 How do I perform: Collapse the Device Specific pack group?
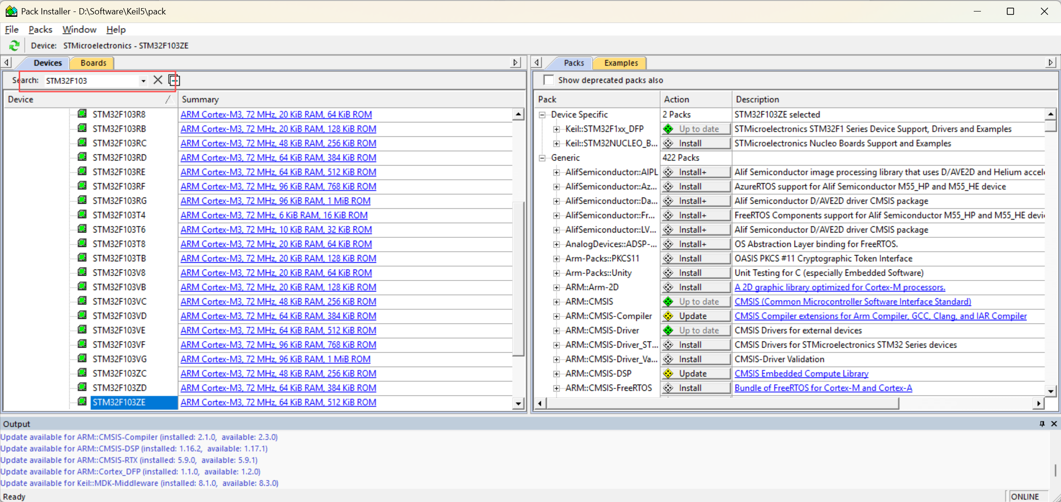point(542,115)
